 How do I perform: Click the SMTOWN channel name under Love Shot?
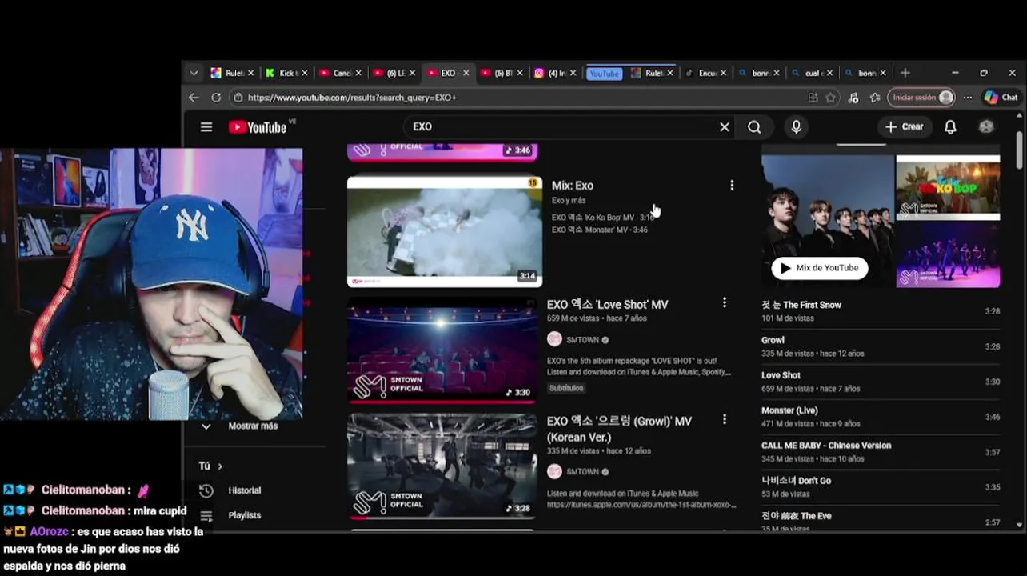pos(583,339)
